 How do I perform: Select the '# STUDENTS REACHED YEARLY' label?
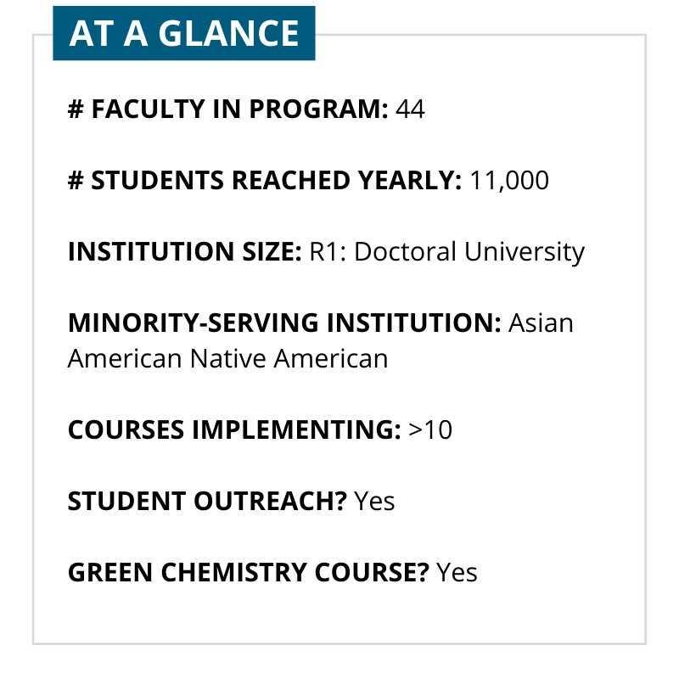[265, 181]
